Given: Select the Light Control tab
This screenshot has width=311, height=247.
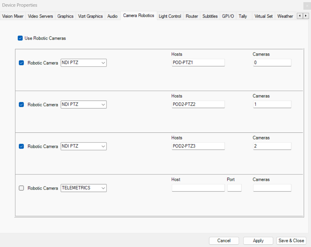Looking at the screenshot, I should (x=170, y=16).
